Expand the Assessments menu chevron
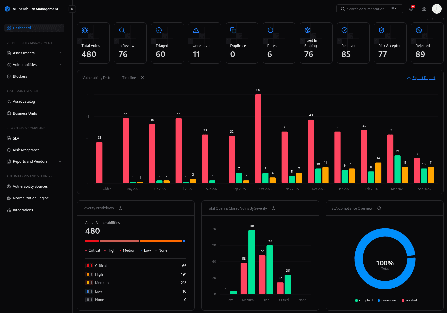447x313 pixels. 60,53
